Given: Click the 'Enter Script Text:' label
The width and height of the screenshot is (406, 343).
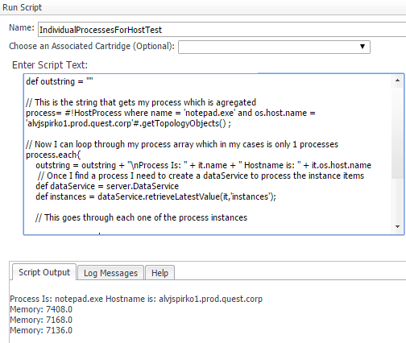Looking at the screenshot, I should coord(50,65).
